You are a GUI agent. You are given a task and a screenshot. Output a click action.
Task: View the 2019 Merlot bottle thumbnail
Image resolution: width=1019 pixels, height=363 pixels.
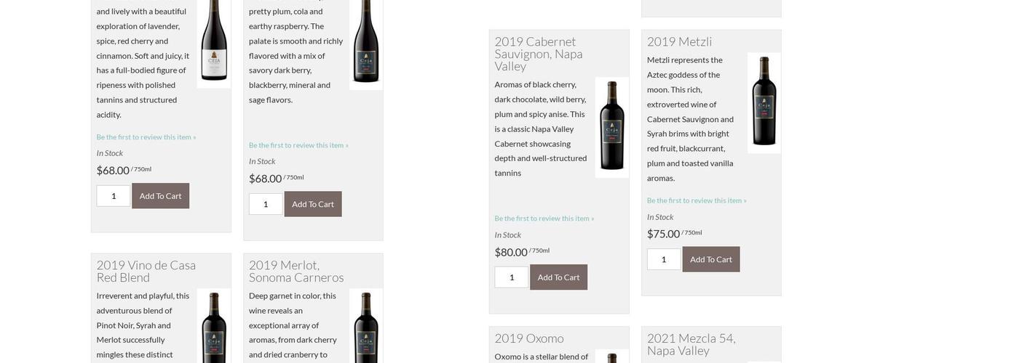[365, 327]
